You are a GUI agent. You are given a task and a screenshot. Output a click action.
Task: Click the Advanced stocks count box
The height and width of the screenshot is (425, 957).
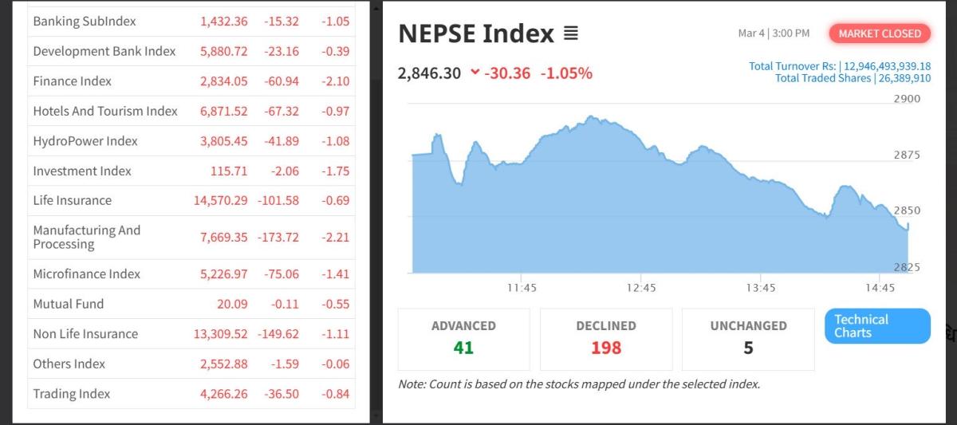click(x=463, y=339)
